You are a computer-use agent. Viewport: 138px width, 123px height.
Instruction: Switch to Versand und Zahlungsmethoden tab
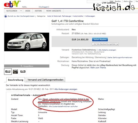pos(46,80)
